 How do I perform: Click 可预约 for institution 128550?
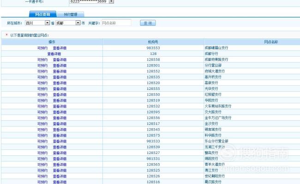point(42,95)
